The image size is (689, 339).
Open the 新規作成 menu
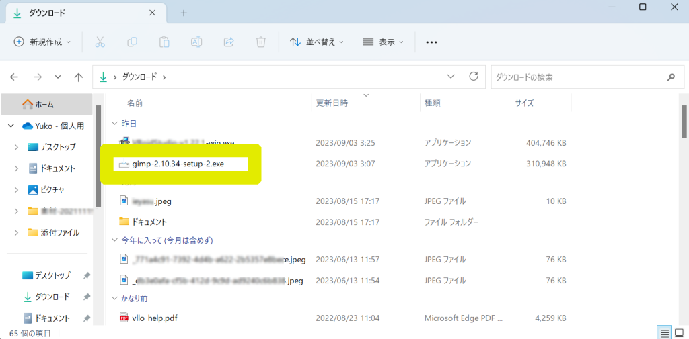pyautogui.click(x=42, y=42)
